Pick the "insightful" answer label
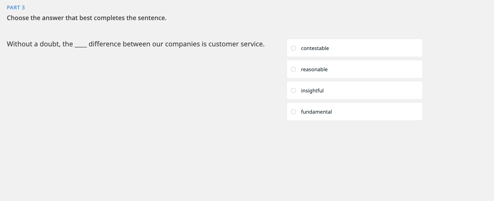Screen dimensions: 494x201 click(x=312, y=91)
